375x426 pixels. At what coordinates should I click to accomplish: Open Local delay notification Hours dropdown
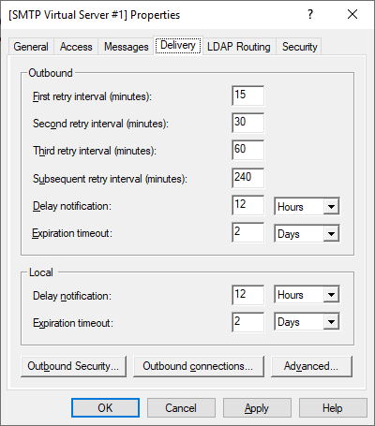[x=307, y=294]
